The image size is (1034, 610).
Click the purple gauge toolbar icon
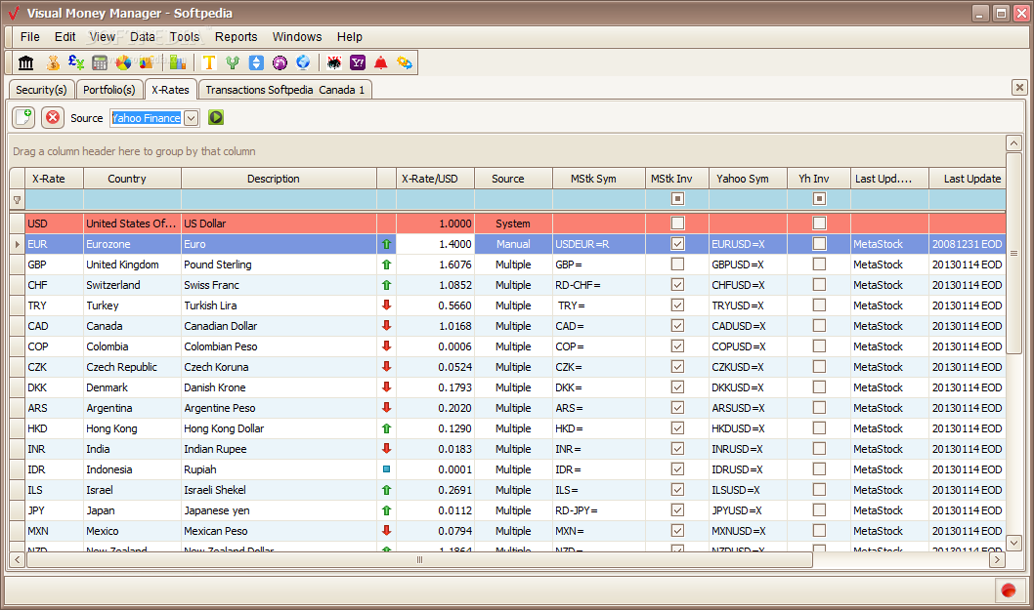(x=280, y=62)
